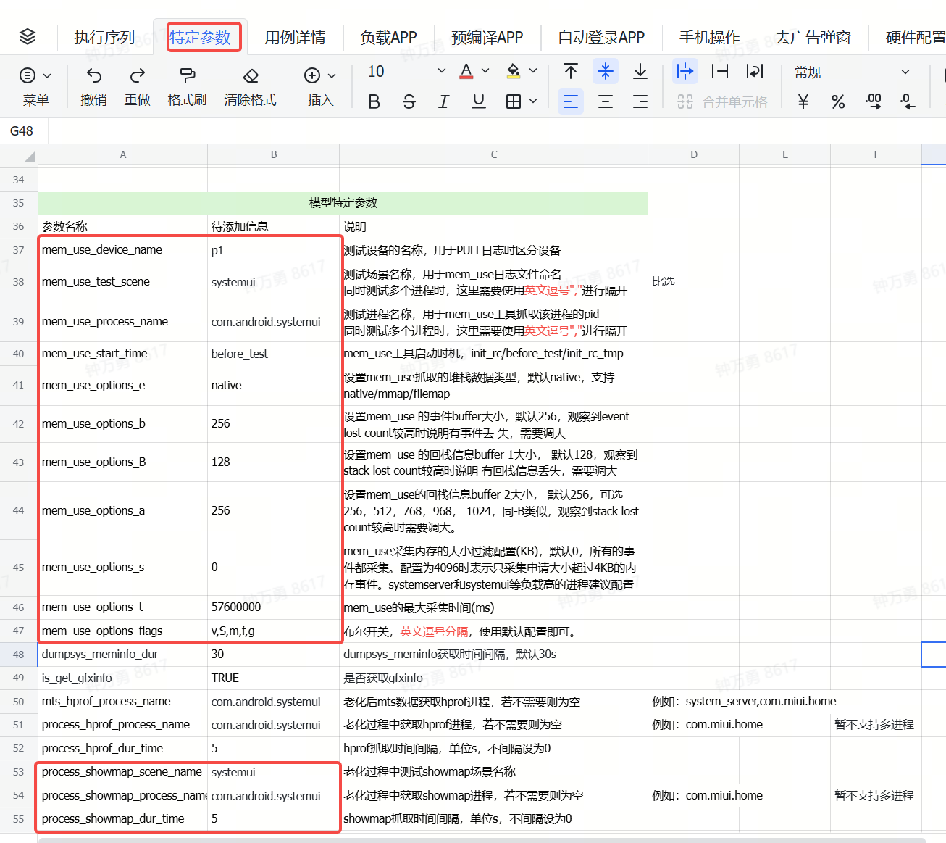This screenshot has width=946, height=843.
Task: Switch to the 特定参数 tab
Action: pos(200,37)
